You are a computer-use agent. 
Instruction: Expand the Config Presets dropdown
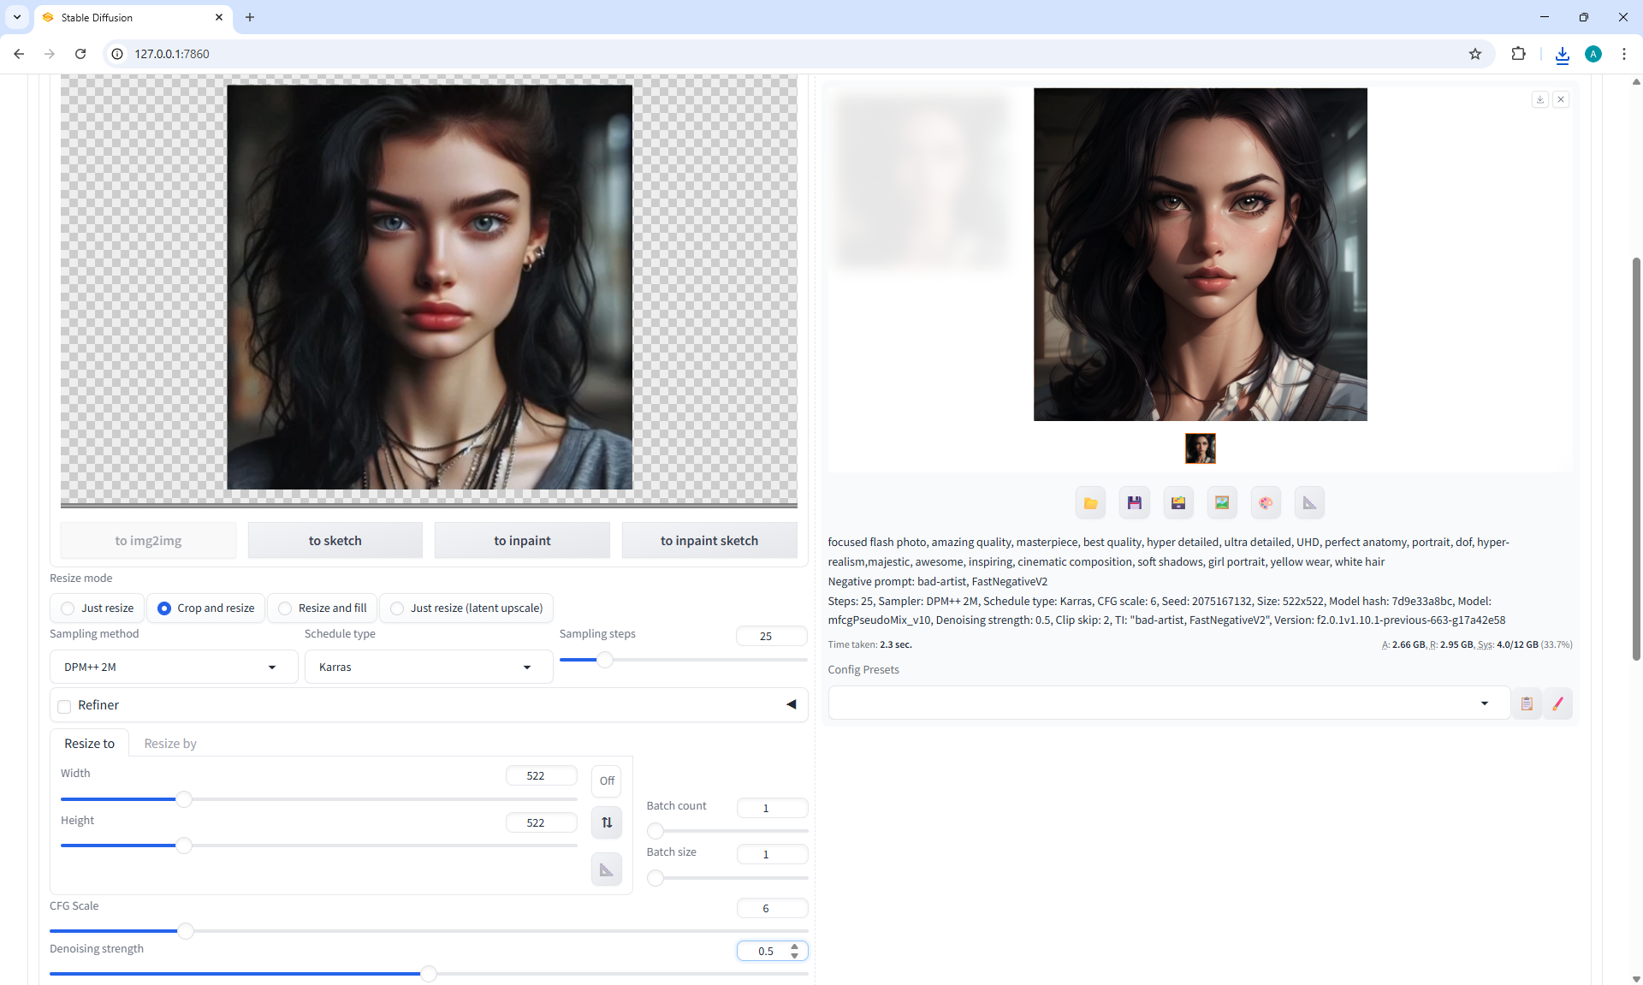1168,703
